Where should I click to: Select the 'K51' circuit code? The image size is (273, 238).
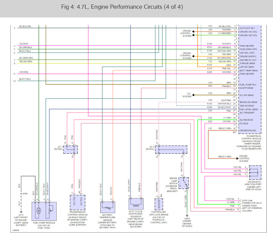coord(210,26)
